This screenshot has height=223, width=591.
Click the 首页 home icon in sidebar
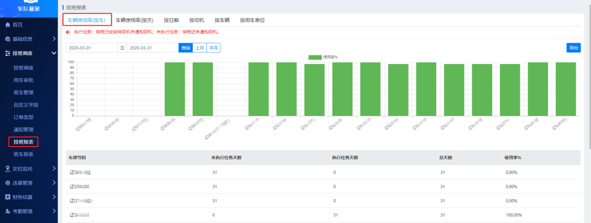(x=7, y=25)
